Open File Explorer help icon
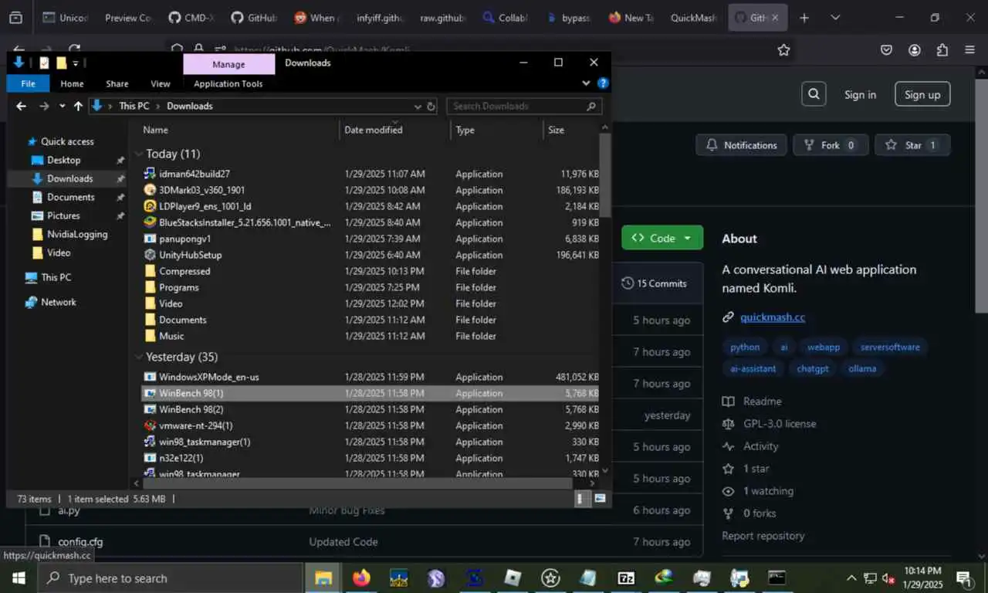Image resolution: width=988 pixels, height=593 pixels. pos(603,83)
